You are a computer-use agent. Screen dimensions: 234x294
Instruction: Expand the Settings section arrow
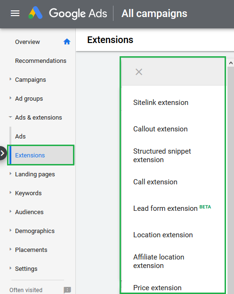point(10,268)
